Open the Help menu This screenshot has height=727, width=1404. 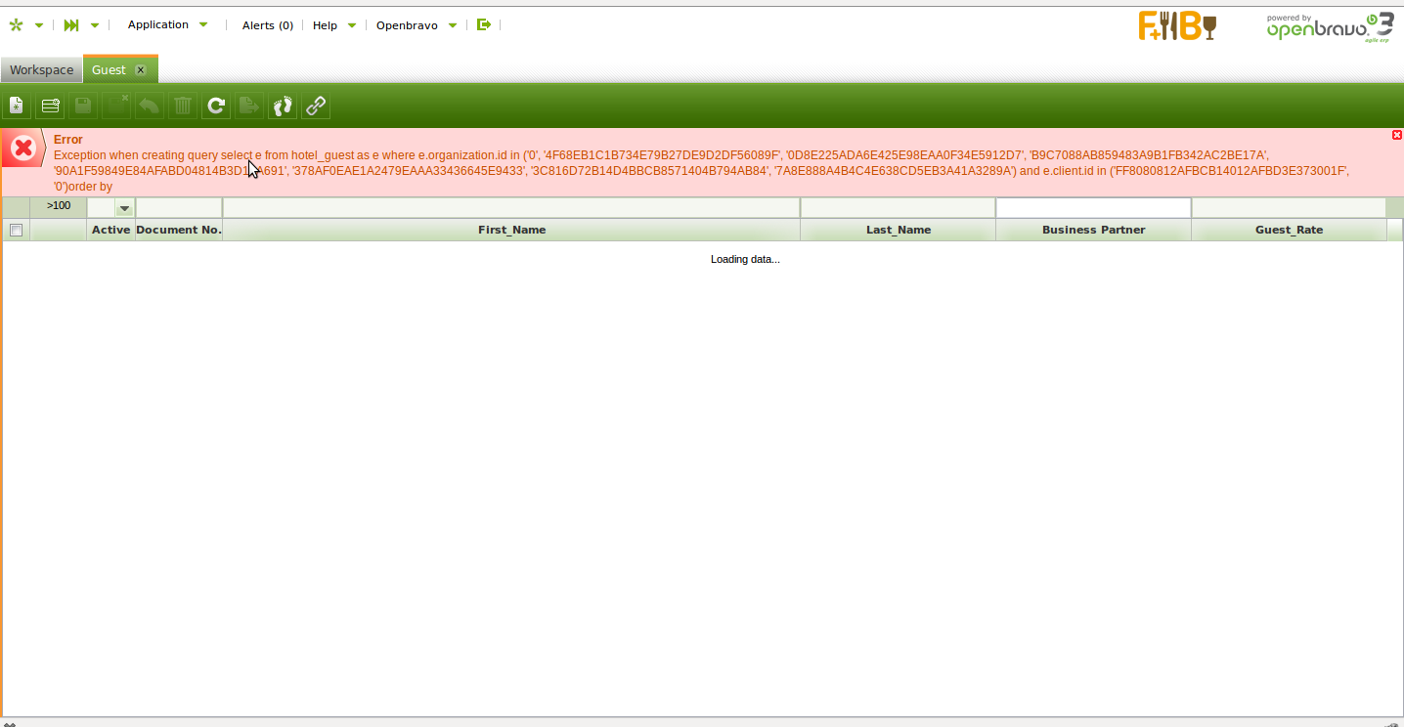pyautogui.click(x=334, y=25)
